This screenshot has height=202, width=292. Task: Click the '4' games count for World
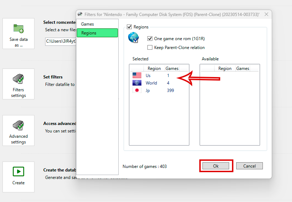pos(168,83)
